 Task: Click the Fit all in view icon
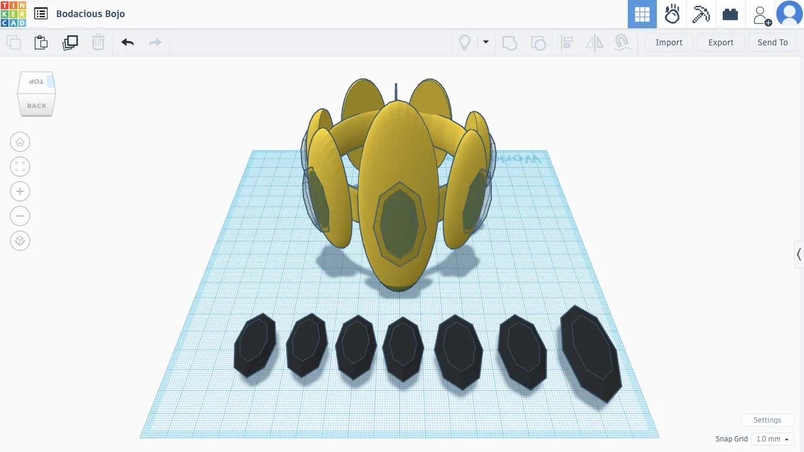(20, 167)
